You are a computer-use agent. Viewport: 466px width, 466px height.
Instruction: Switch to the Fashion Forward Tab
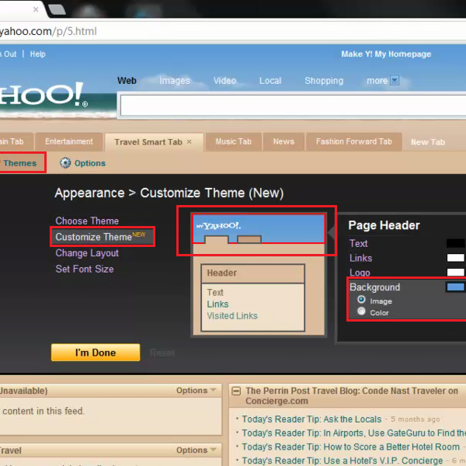354,142
